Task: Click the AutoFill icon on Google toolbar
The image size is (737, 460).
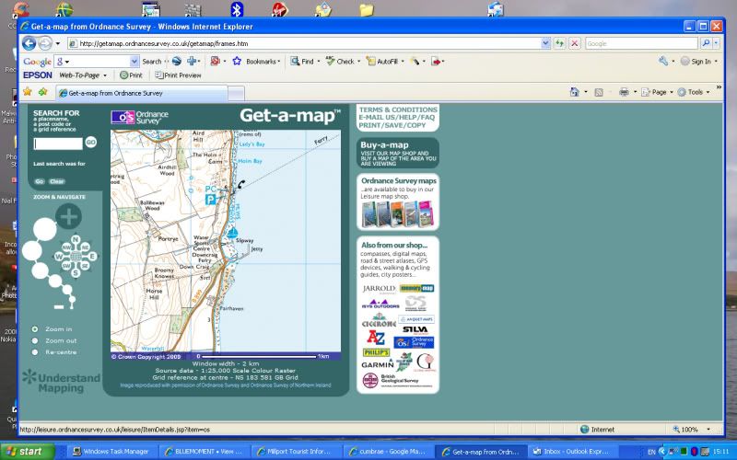Action: 371,61
